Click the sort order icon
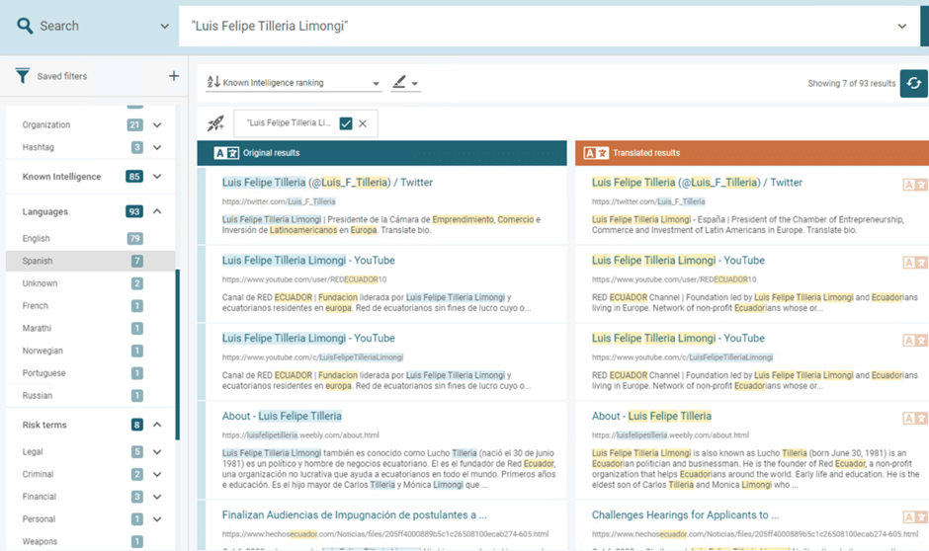The image size is (929, 551). pyautogui.click(x=213, y=82)
